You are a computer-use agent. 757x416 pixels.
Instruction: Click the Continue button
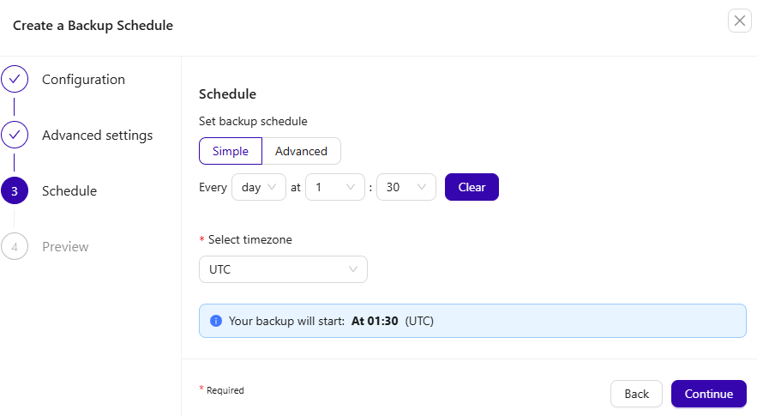[x=708, y=394]
